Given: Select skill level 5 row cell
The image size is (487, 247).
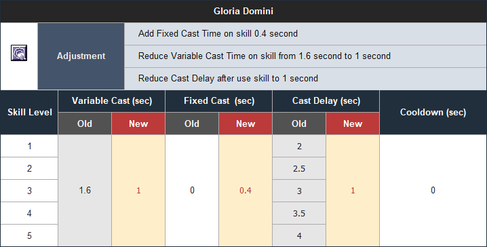Looking at the screenshot, I should click(x=29, y=235).
